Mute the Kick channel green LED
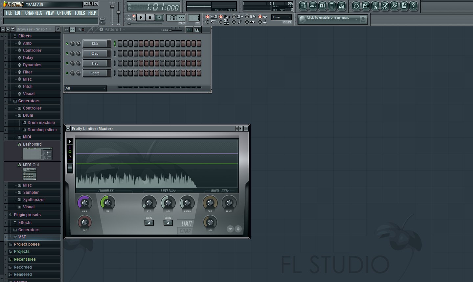Image resolution: width=473 pixels, height=282 pixels. click(x=67, y=44)
